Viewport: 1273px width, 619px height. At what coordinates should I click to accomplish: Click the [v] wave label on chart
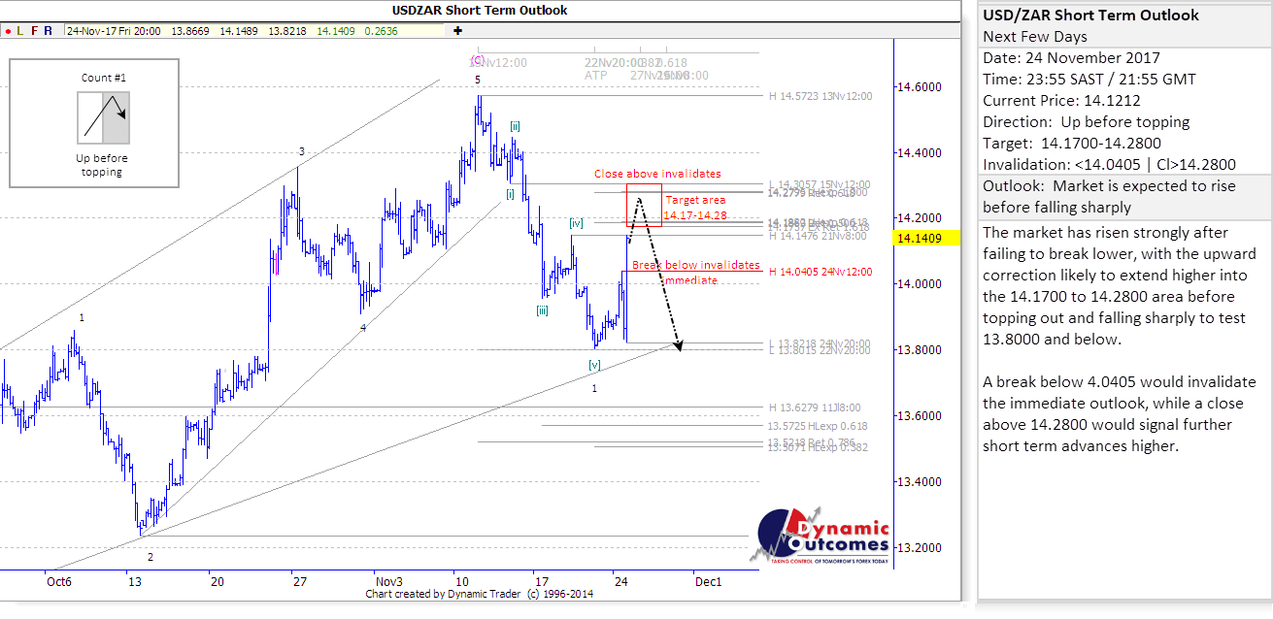[x=594, y=365]
